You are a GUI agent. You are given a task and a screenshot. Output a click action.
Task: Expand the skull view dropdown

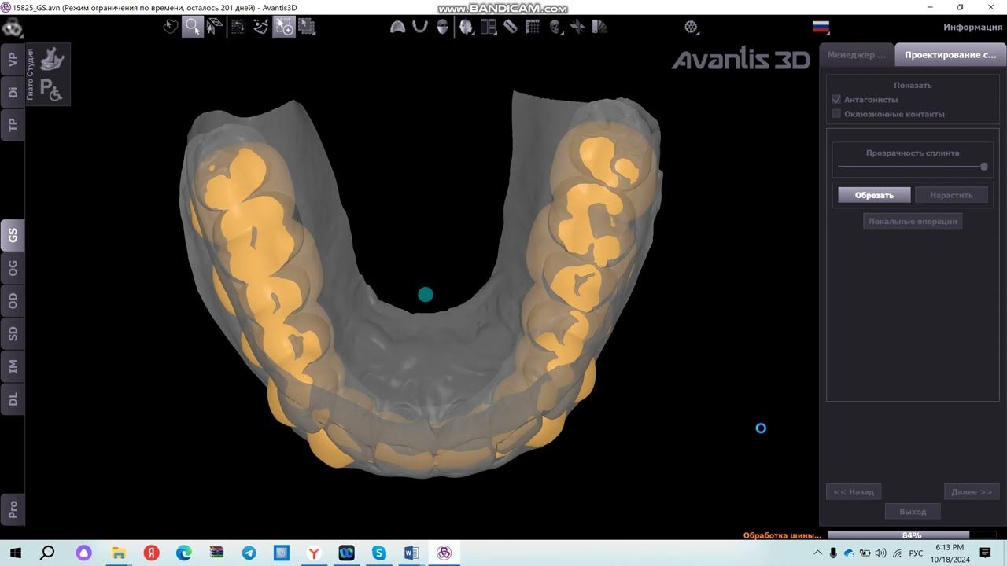557,27
